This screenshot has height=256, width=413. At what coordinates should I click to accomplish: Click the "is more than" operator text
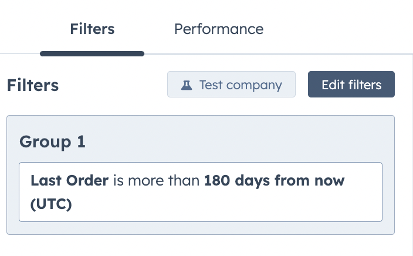pyautogui.click(x=156, y=181)
